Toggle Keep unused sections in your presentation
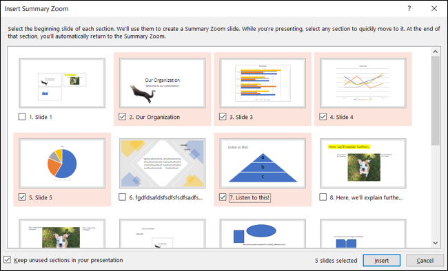Screen dimensions: 448x271 [7, 260]
